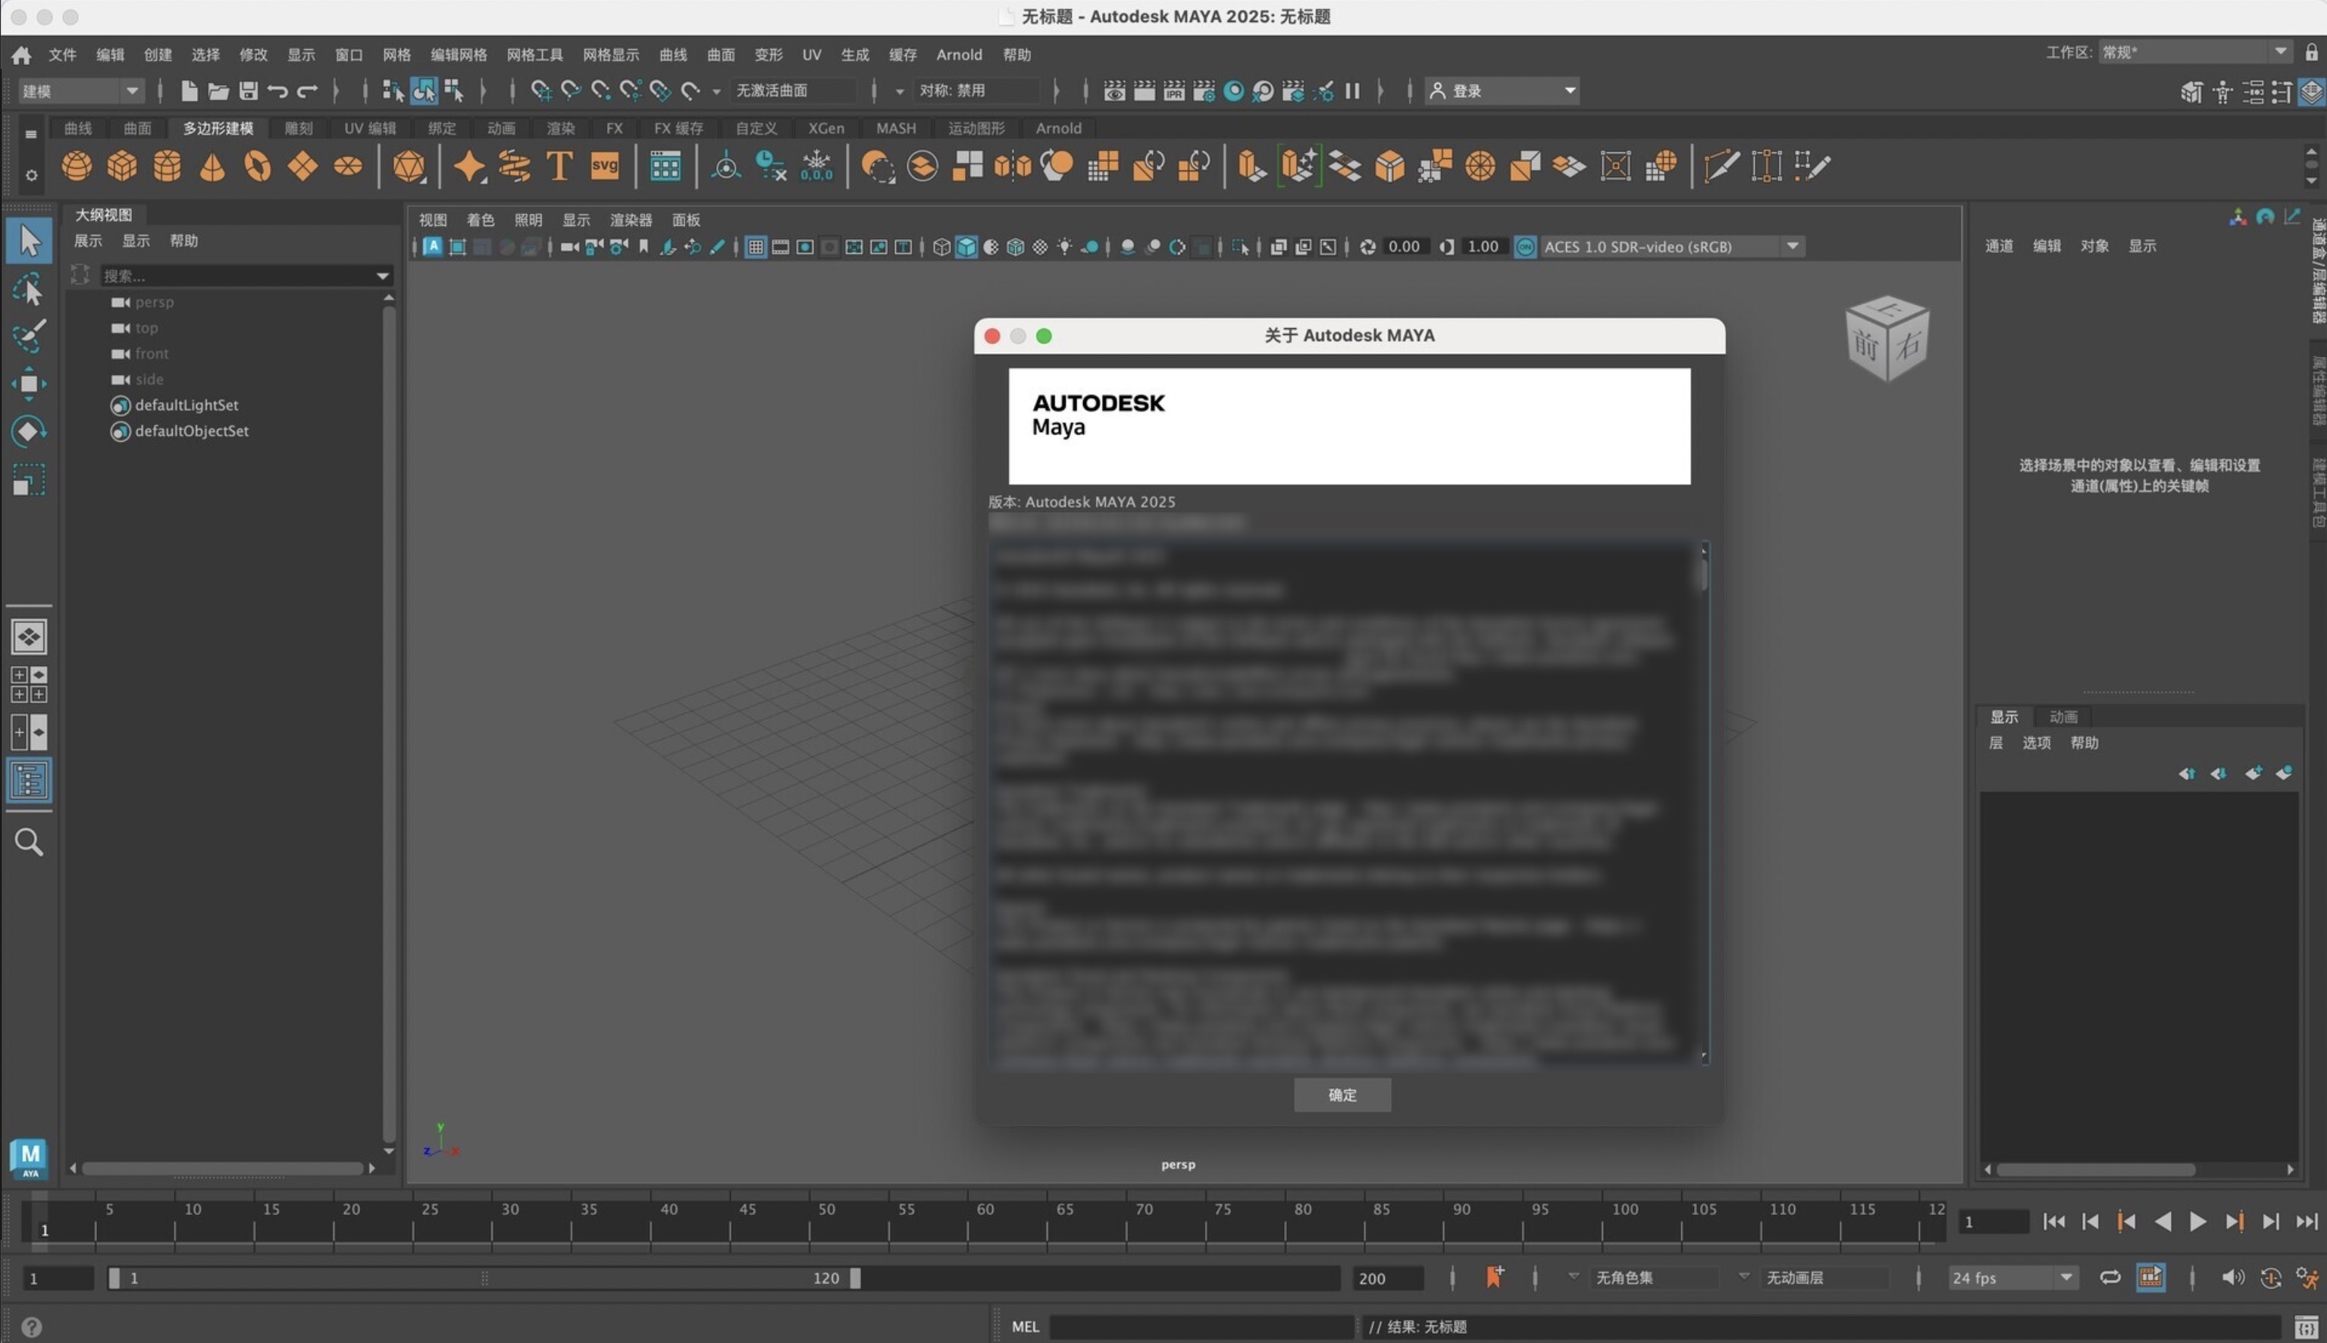
Task: Create a polygon disc from shelf
Action: click(x=348, y=167)
